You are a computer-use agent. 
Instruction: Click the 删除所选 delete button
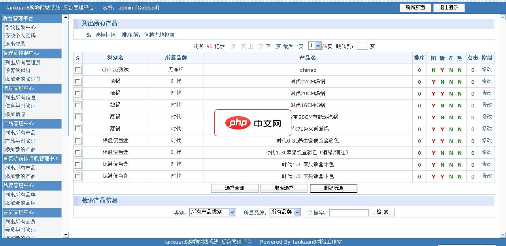point(333,188)
